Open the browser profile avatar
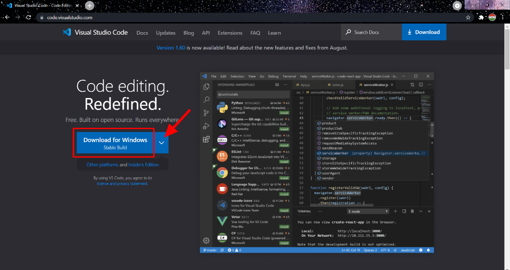This screenshot has width=510, height=270. tap(492, 17)
